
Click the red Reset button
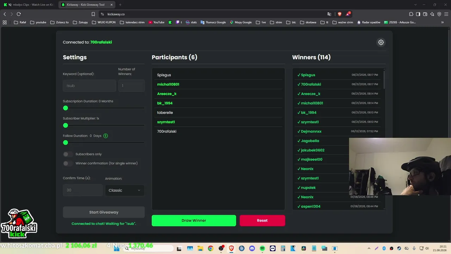[262, 220]
